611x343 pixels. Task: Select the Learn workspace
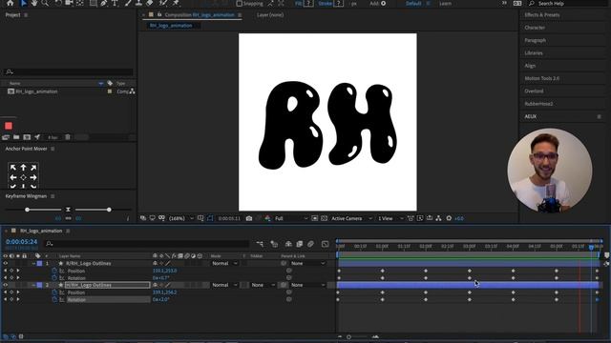click(446, 4)
